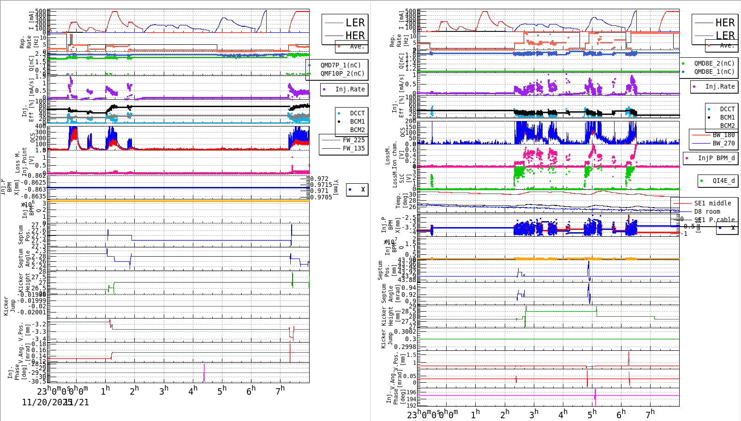This screenshot has width=741, height=421.
Task: Select the QMF10P_2(nC) label
Action: [341, 73]
